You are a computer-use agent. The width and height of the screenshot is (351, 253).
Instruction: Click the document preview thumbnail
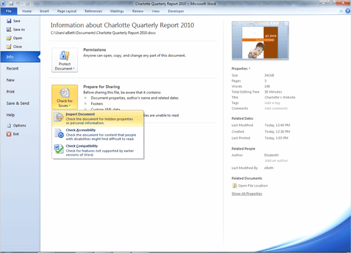[260, 41]
